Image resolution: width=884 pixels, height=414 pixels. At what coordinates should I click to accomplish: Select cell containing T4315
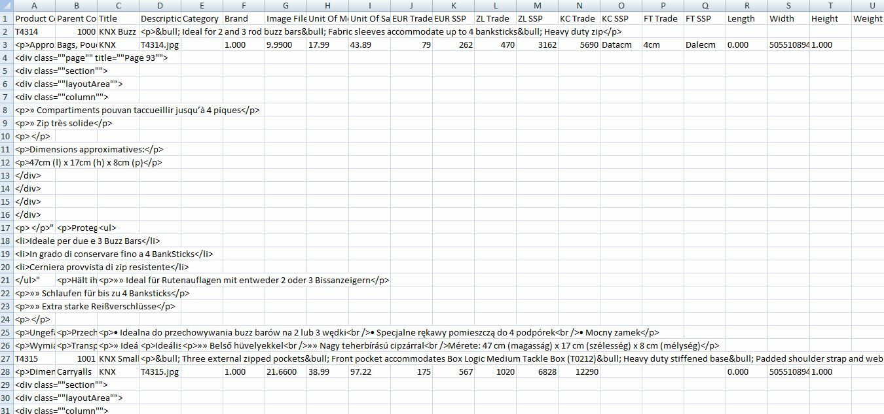pyautogui.click(x=34, y=358)
